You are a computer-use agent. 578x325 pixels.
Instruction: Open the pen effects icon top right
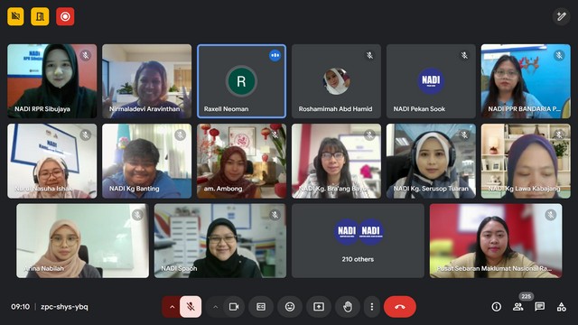pos(561,16)
